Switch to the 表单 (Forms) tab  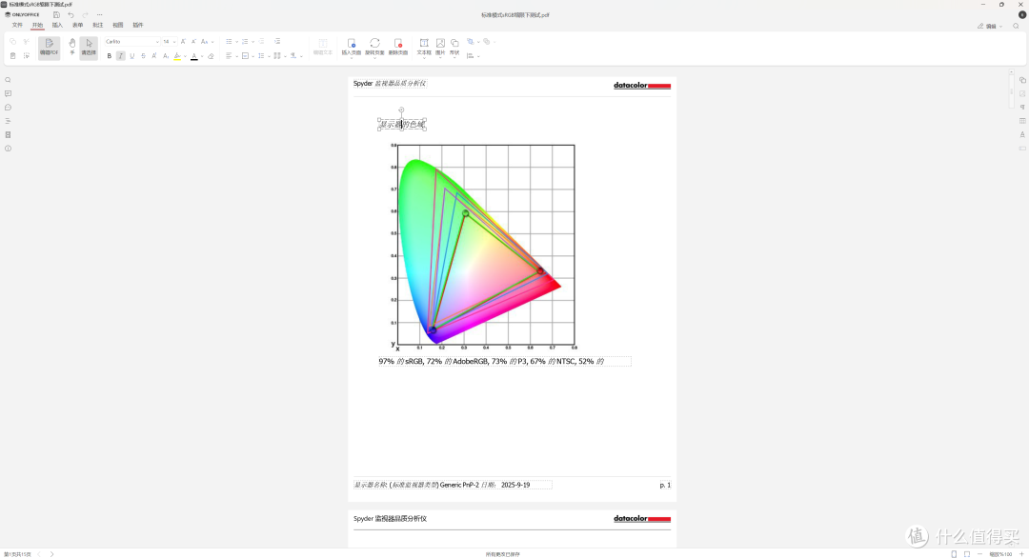[x=77, y=25]
